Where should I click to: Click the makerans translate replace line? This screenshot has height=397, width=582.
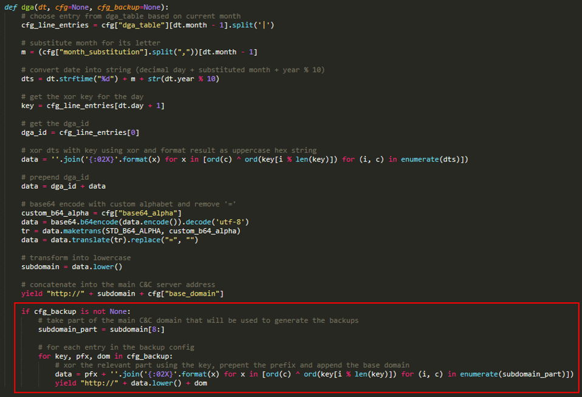91,239
